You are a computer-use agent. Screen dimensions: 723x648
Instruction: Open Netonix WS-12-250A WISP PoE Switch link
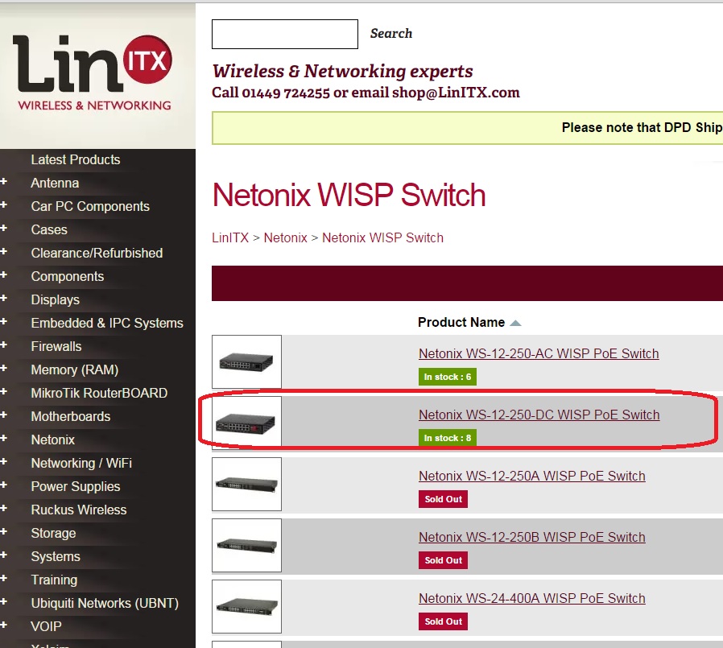tap(532, 476)
